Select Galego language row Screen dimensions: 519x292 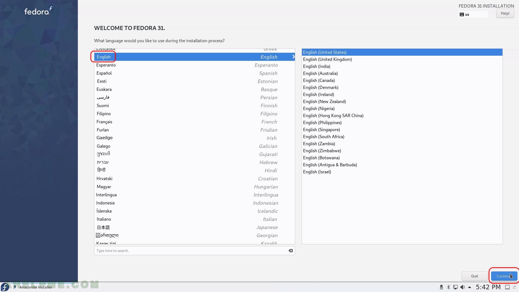(194, 146)
